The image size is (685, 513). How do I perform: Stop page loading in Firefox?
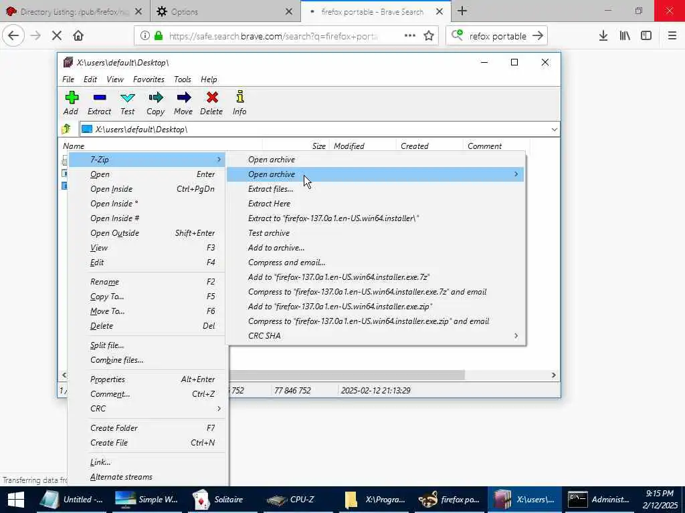tap(57, 35)
